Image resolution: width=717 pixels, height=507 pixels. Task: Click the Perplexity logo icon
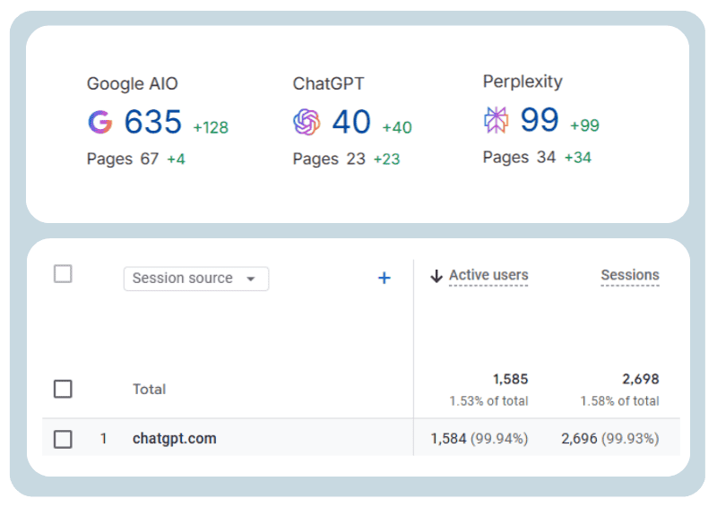pos(497,120)
